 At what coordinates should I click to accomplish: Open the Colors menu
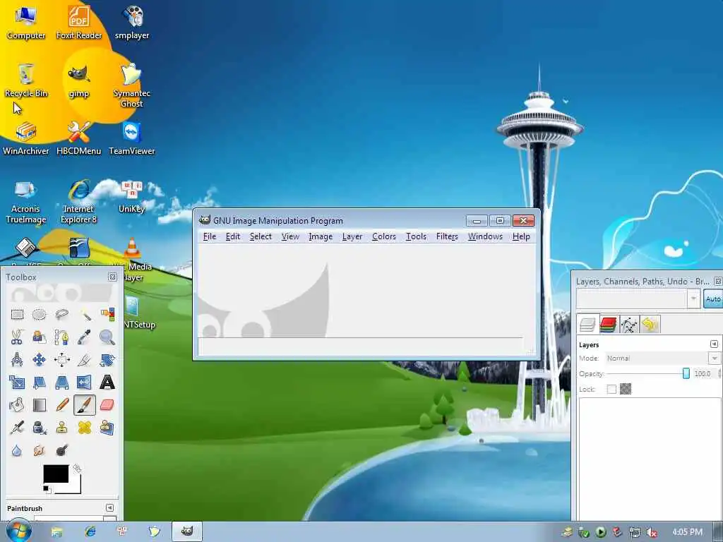click(x=384, y=236)
